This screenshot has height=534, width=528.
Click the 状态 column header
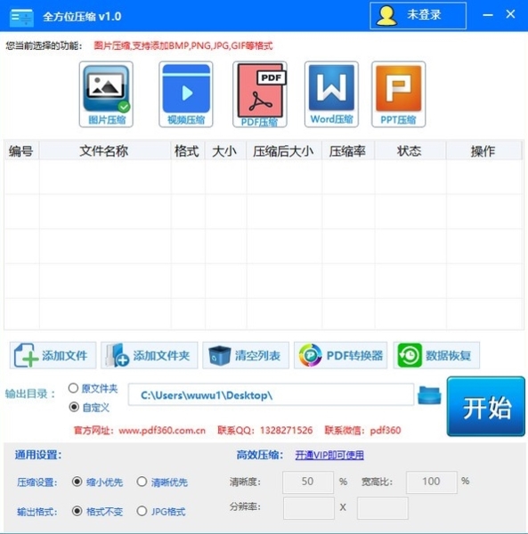[410, 151]
